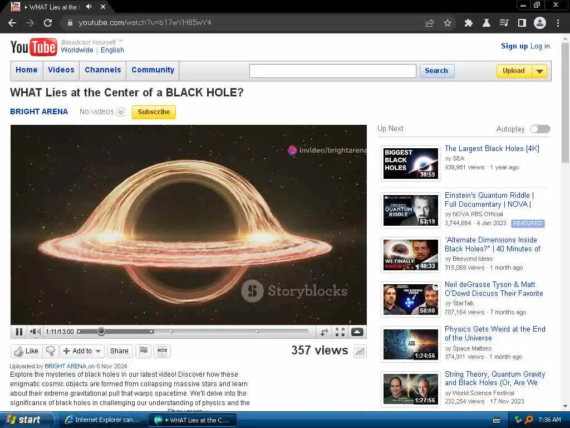Expand the Upload dropdown arrow
Screen dimensions: 570x428
click(540, 71)
